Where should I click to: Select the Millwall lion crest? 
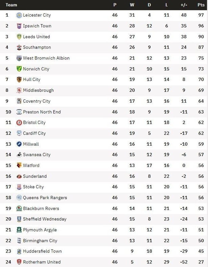click(x=19, y=144)
